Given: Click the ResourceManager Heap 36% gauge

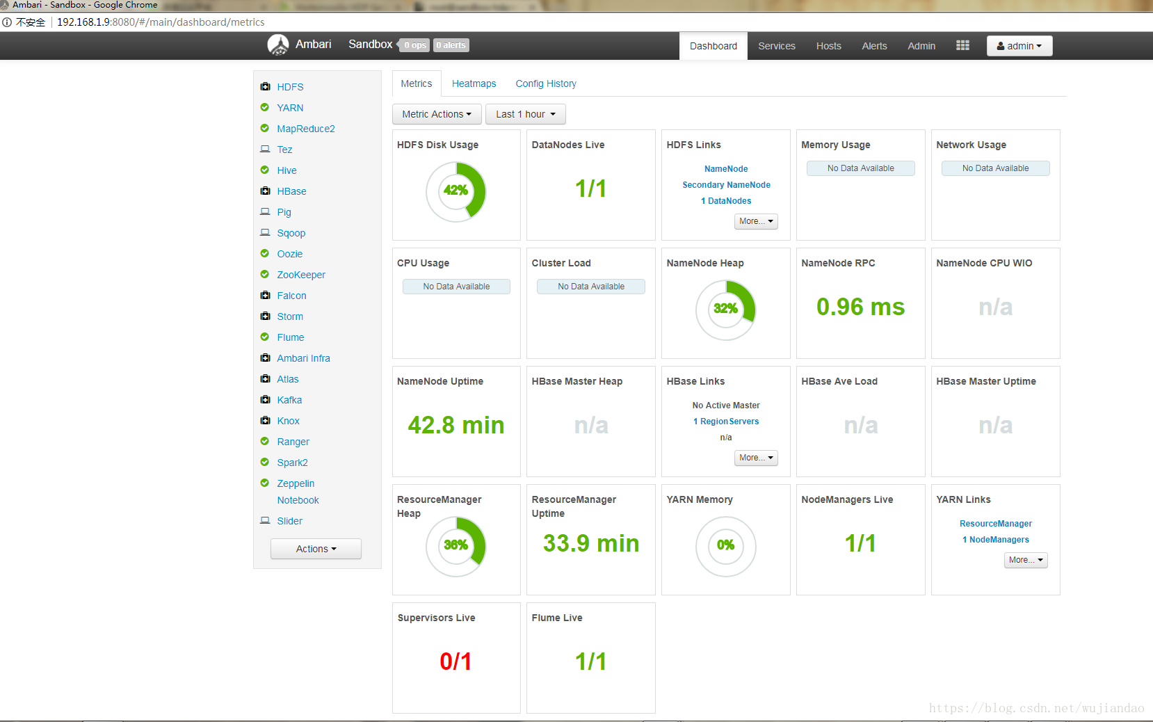Looking at the screenshot, I should tap(455, 546).
